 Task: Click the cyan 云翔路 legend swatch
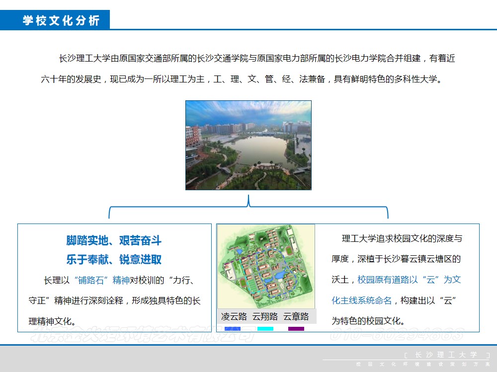(x=265, y=329)
